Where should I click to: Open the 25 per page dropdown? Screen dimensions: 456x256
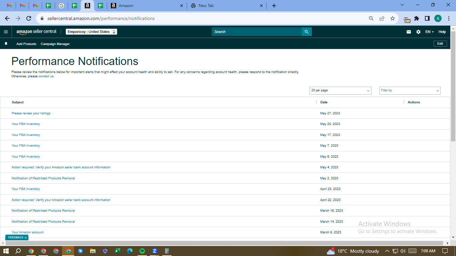[340, 90]
